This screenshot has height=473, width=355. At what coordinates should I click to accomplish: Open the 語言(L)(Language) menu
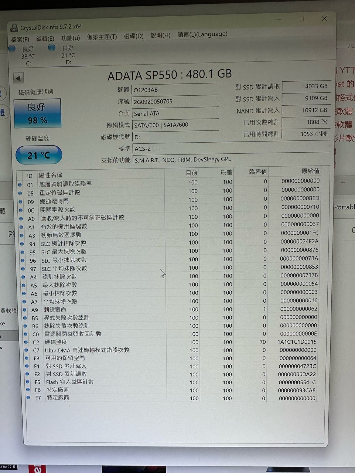tap(202, 34)
